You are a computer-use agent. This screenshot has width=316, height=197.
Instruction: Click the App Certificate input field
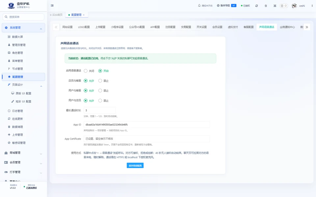[x=147, y=139]
